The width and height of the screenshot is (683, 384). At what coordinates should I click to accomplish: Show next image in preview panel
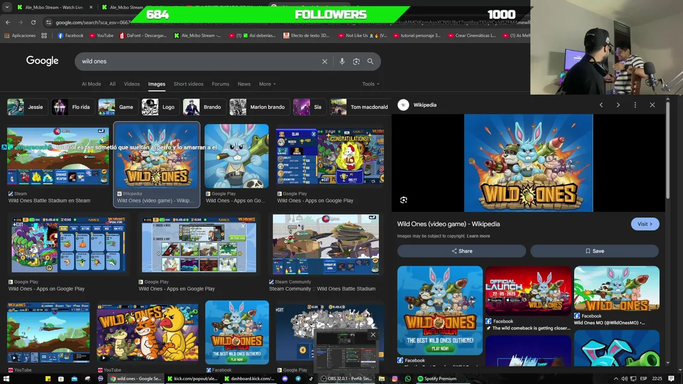coord(618,105)
